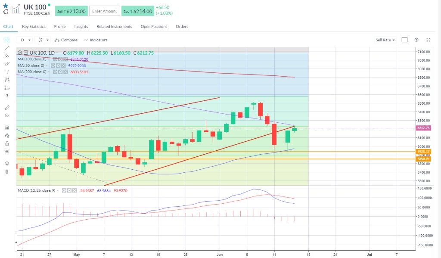The height and width of the screenshot is (258, 441).
Task: Toggle stay in drawing mode
Action: (7, 135)
